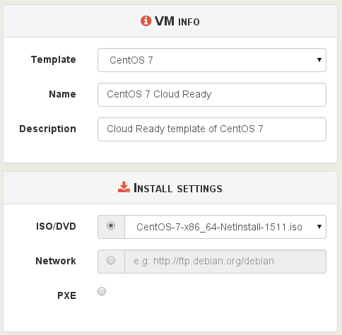Click the Network URL input field
Image resolution: width=342 pixels, height=335 pixels.
(225, 261)
